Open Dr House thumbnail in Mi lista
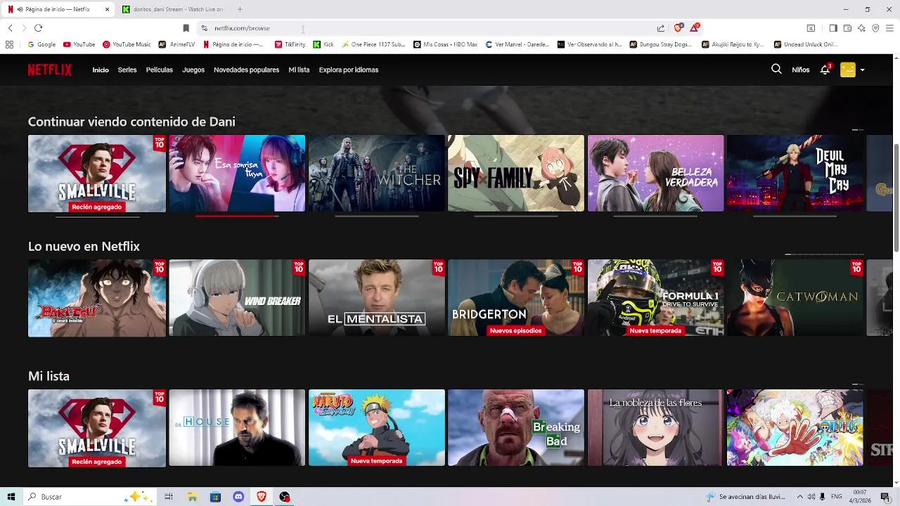The image size is (900, 506). click(x=237, y=427)
